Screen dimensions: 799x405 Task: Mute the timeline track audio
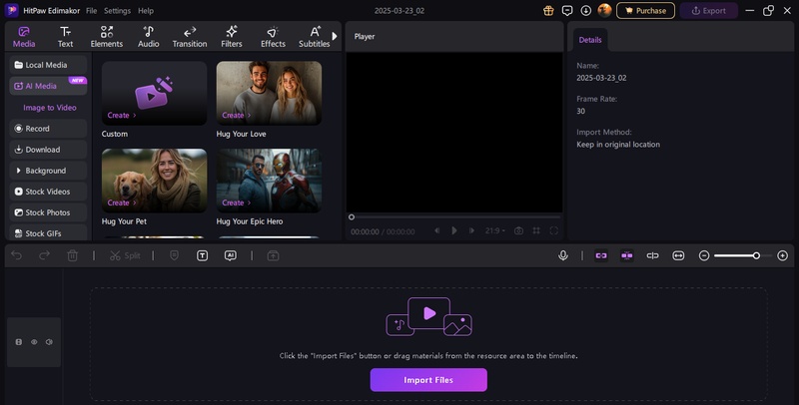49,342
